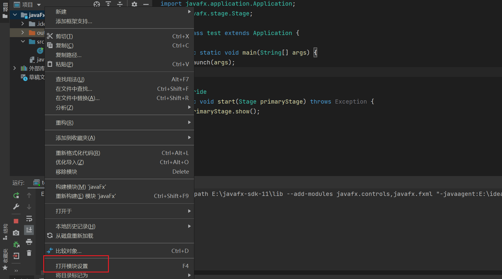Open the 新建 submenu

pyautogui.click(x=119, y=12)
